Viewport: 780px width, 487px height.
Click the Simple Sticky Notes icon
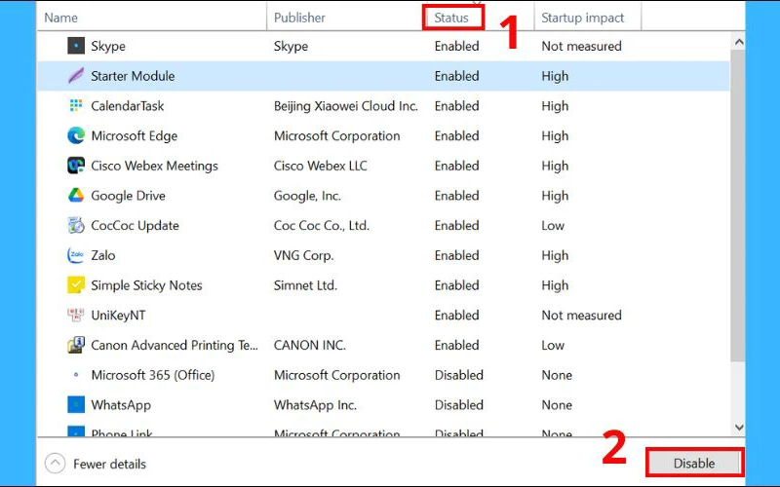(x=76, y=285)
